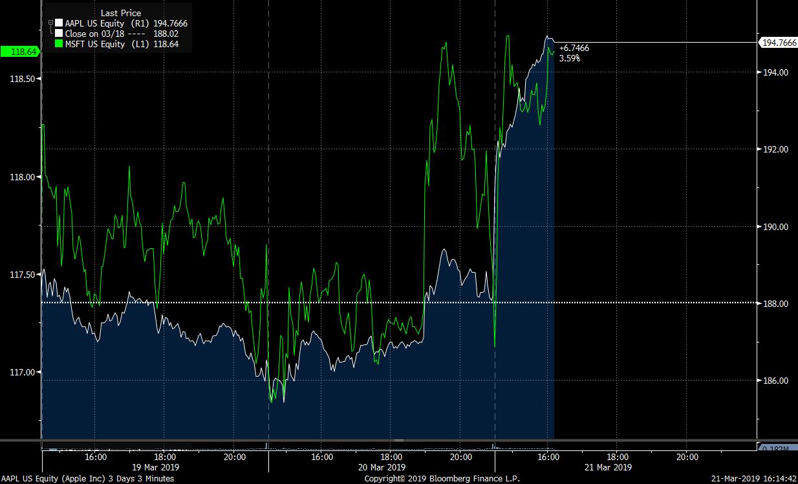The image size is (798, 484).
Task: Click the 188.00 right axis label
Action: pos(775,304)
